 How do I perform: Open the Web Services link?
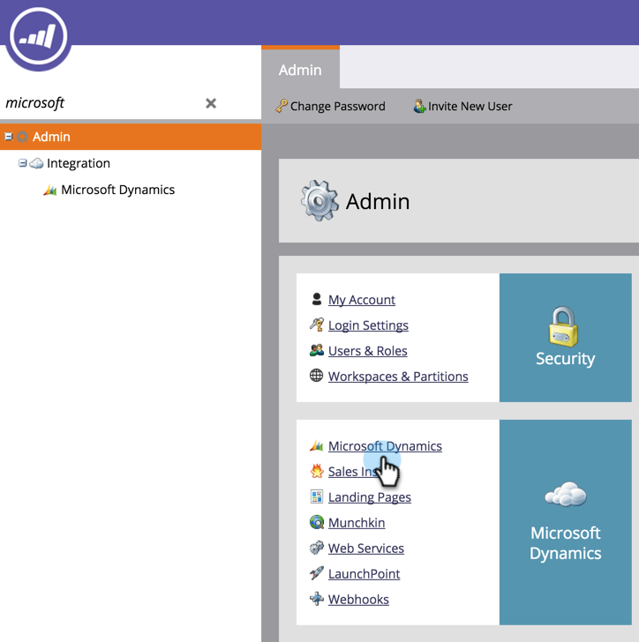point(366,549)
